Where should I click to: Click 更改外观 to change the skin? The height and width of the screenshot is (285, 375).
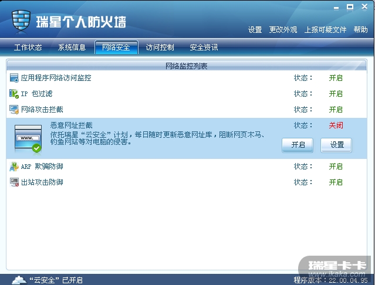pyautogui.click(x=283, y=30)
